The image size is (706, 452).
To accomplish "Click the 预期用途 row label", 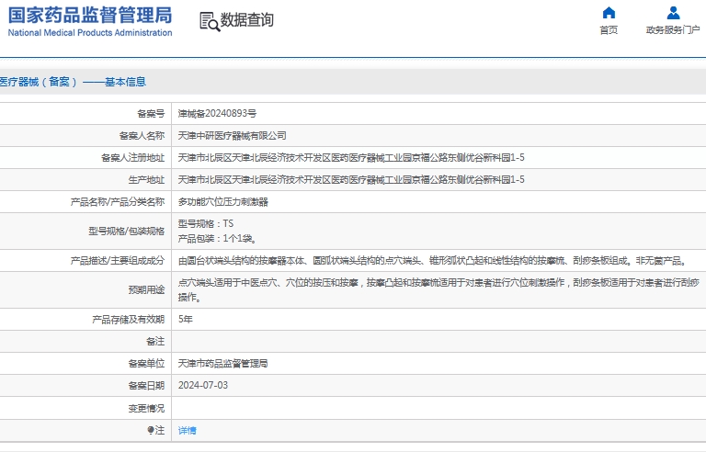I will (x=146, y=290).
